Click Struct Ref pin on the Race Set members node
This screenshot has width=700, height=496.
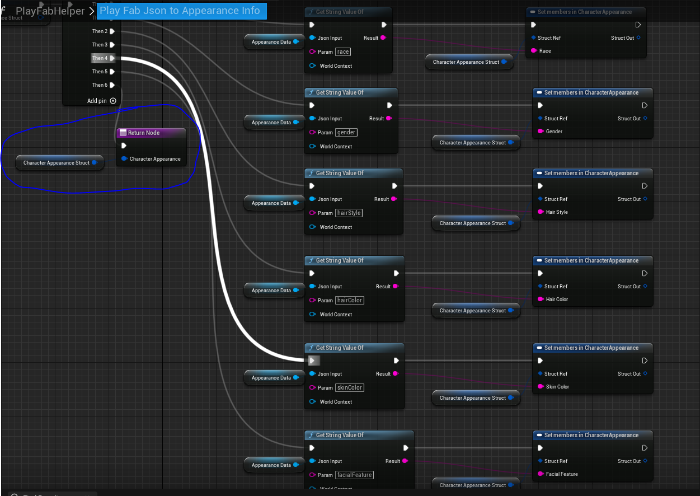[534, 38]
